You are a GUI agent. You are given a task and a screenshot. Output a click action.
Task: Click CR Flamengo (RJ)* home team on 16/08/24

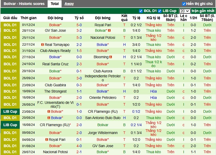[55, 125]
